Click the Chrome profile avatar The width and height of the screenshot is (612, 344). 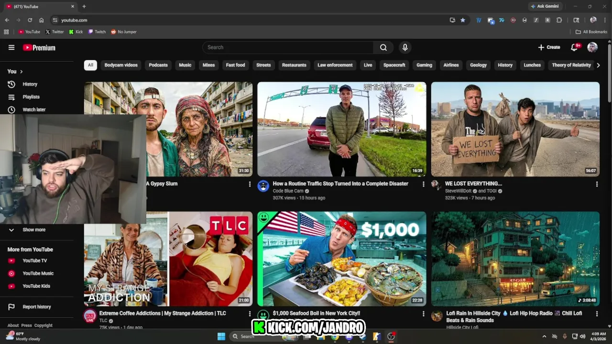point(593,20)
